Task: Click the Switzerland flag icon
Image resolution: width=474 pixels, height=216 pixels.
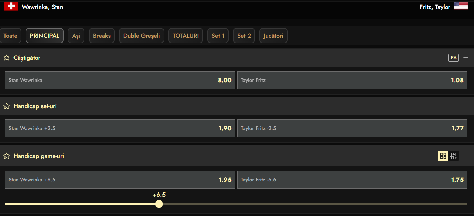Action: [11, 6]
